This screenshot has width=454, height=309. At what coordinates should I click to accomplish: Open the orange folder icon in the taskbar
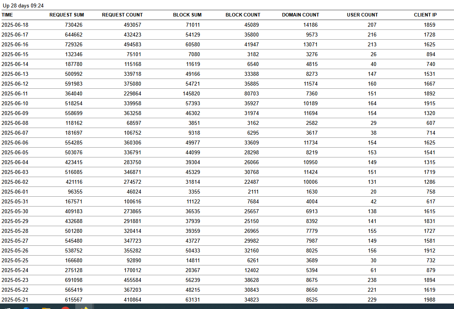(x=46, y=307)
